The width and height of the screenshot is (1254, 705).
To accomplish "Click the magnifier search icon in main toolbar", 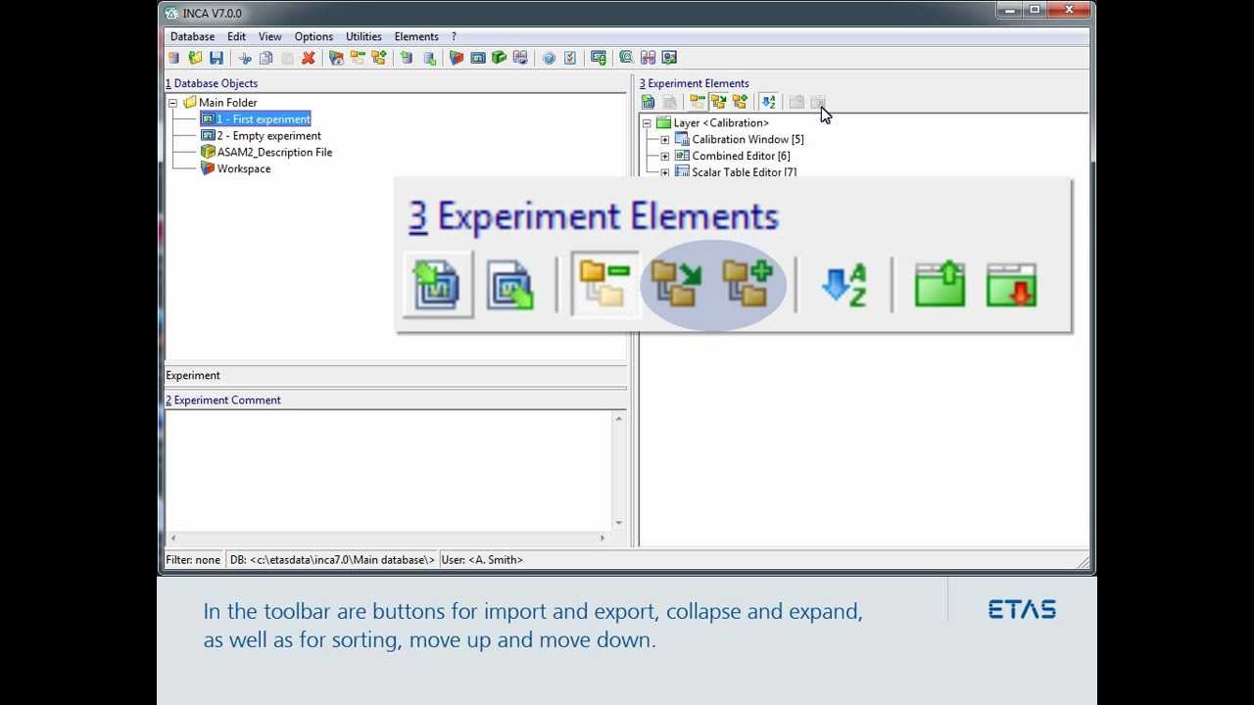I will pos(626,58).
